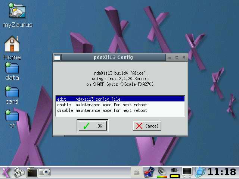239x179 pixels.
Task: Open window menu of pdaXii13 Config
Action: [57, 57]
